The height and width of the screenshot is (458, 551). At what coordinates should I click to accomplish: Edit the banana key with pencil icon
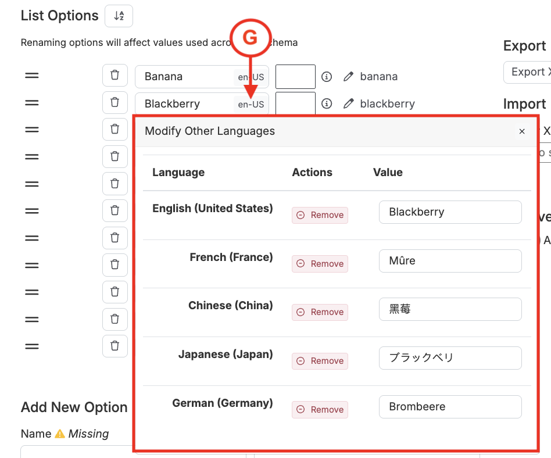click(349, 77)
